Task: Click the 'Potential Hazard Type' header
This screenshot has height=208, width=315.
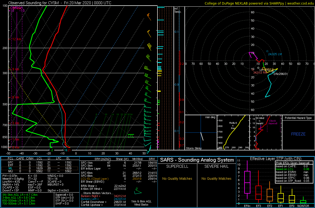Action: [x=298, y=118]
